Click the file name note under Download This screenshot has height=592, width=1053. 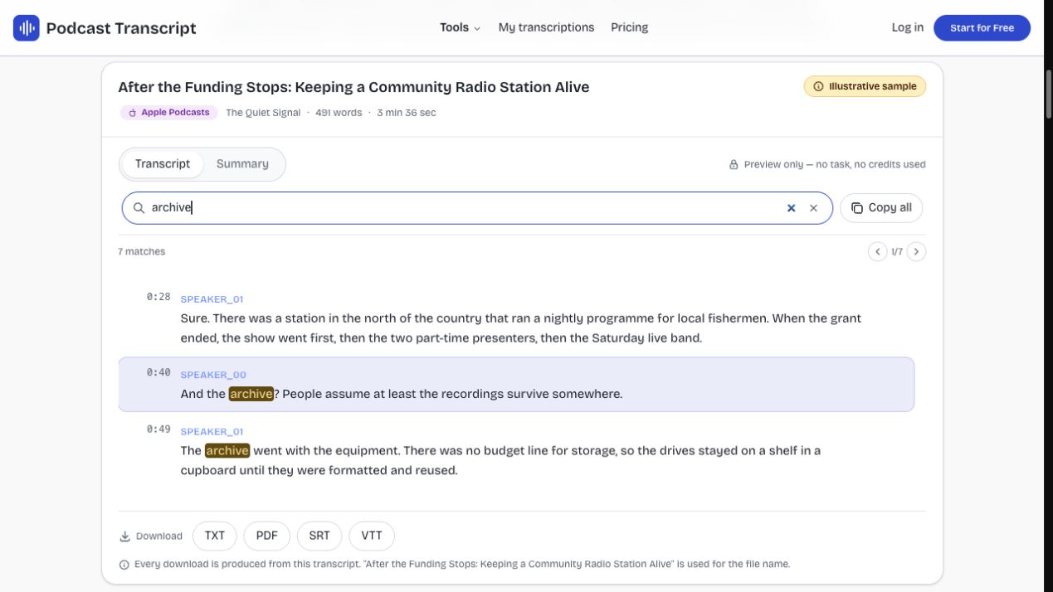462,565
